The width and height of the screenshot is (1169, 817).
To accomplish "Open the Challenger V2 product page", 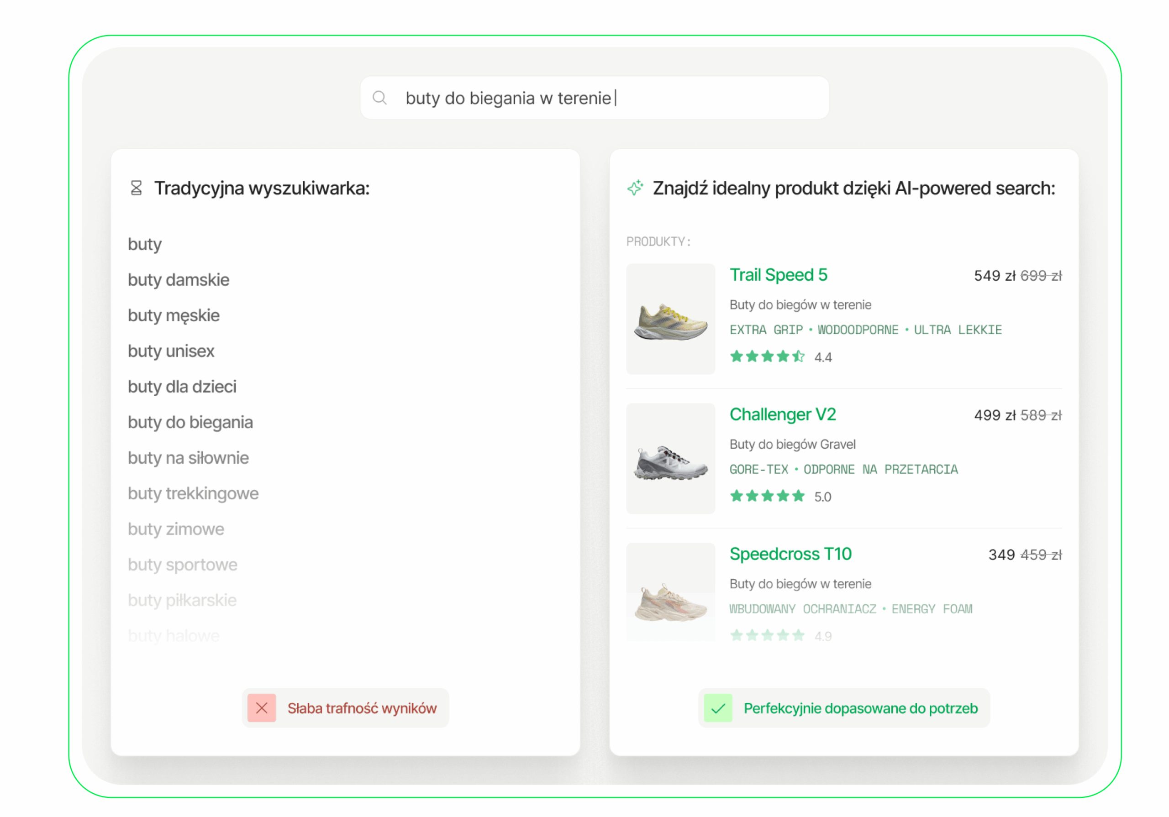I will [x=783, y=414].
